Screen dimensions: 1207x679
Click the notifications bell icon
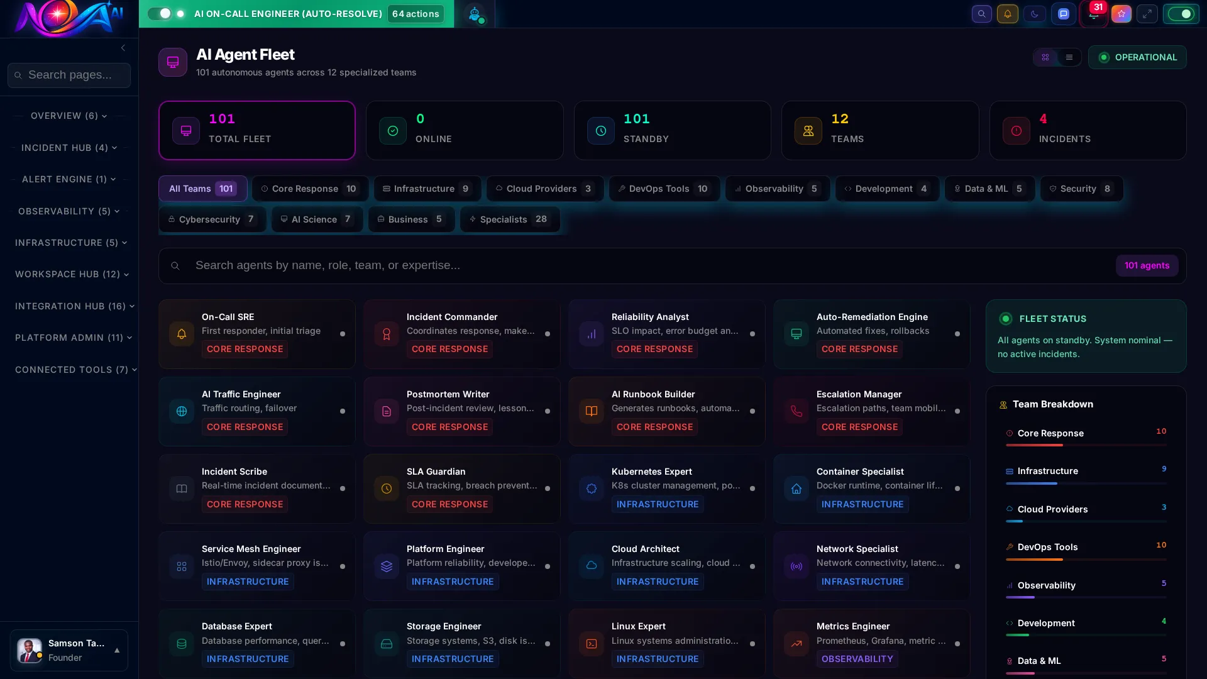[1008, 14]
